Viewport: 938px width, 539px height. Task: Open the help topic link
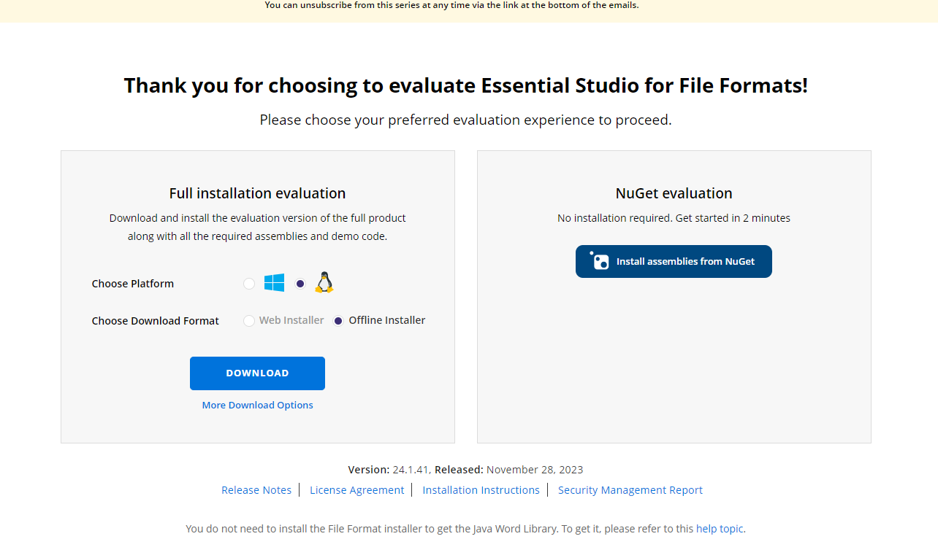point(719,528)
